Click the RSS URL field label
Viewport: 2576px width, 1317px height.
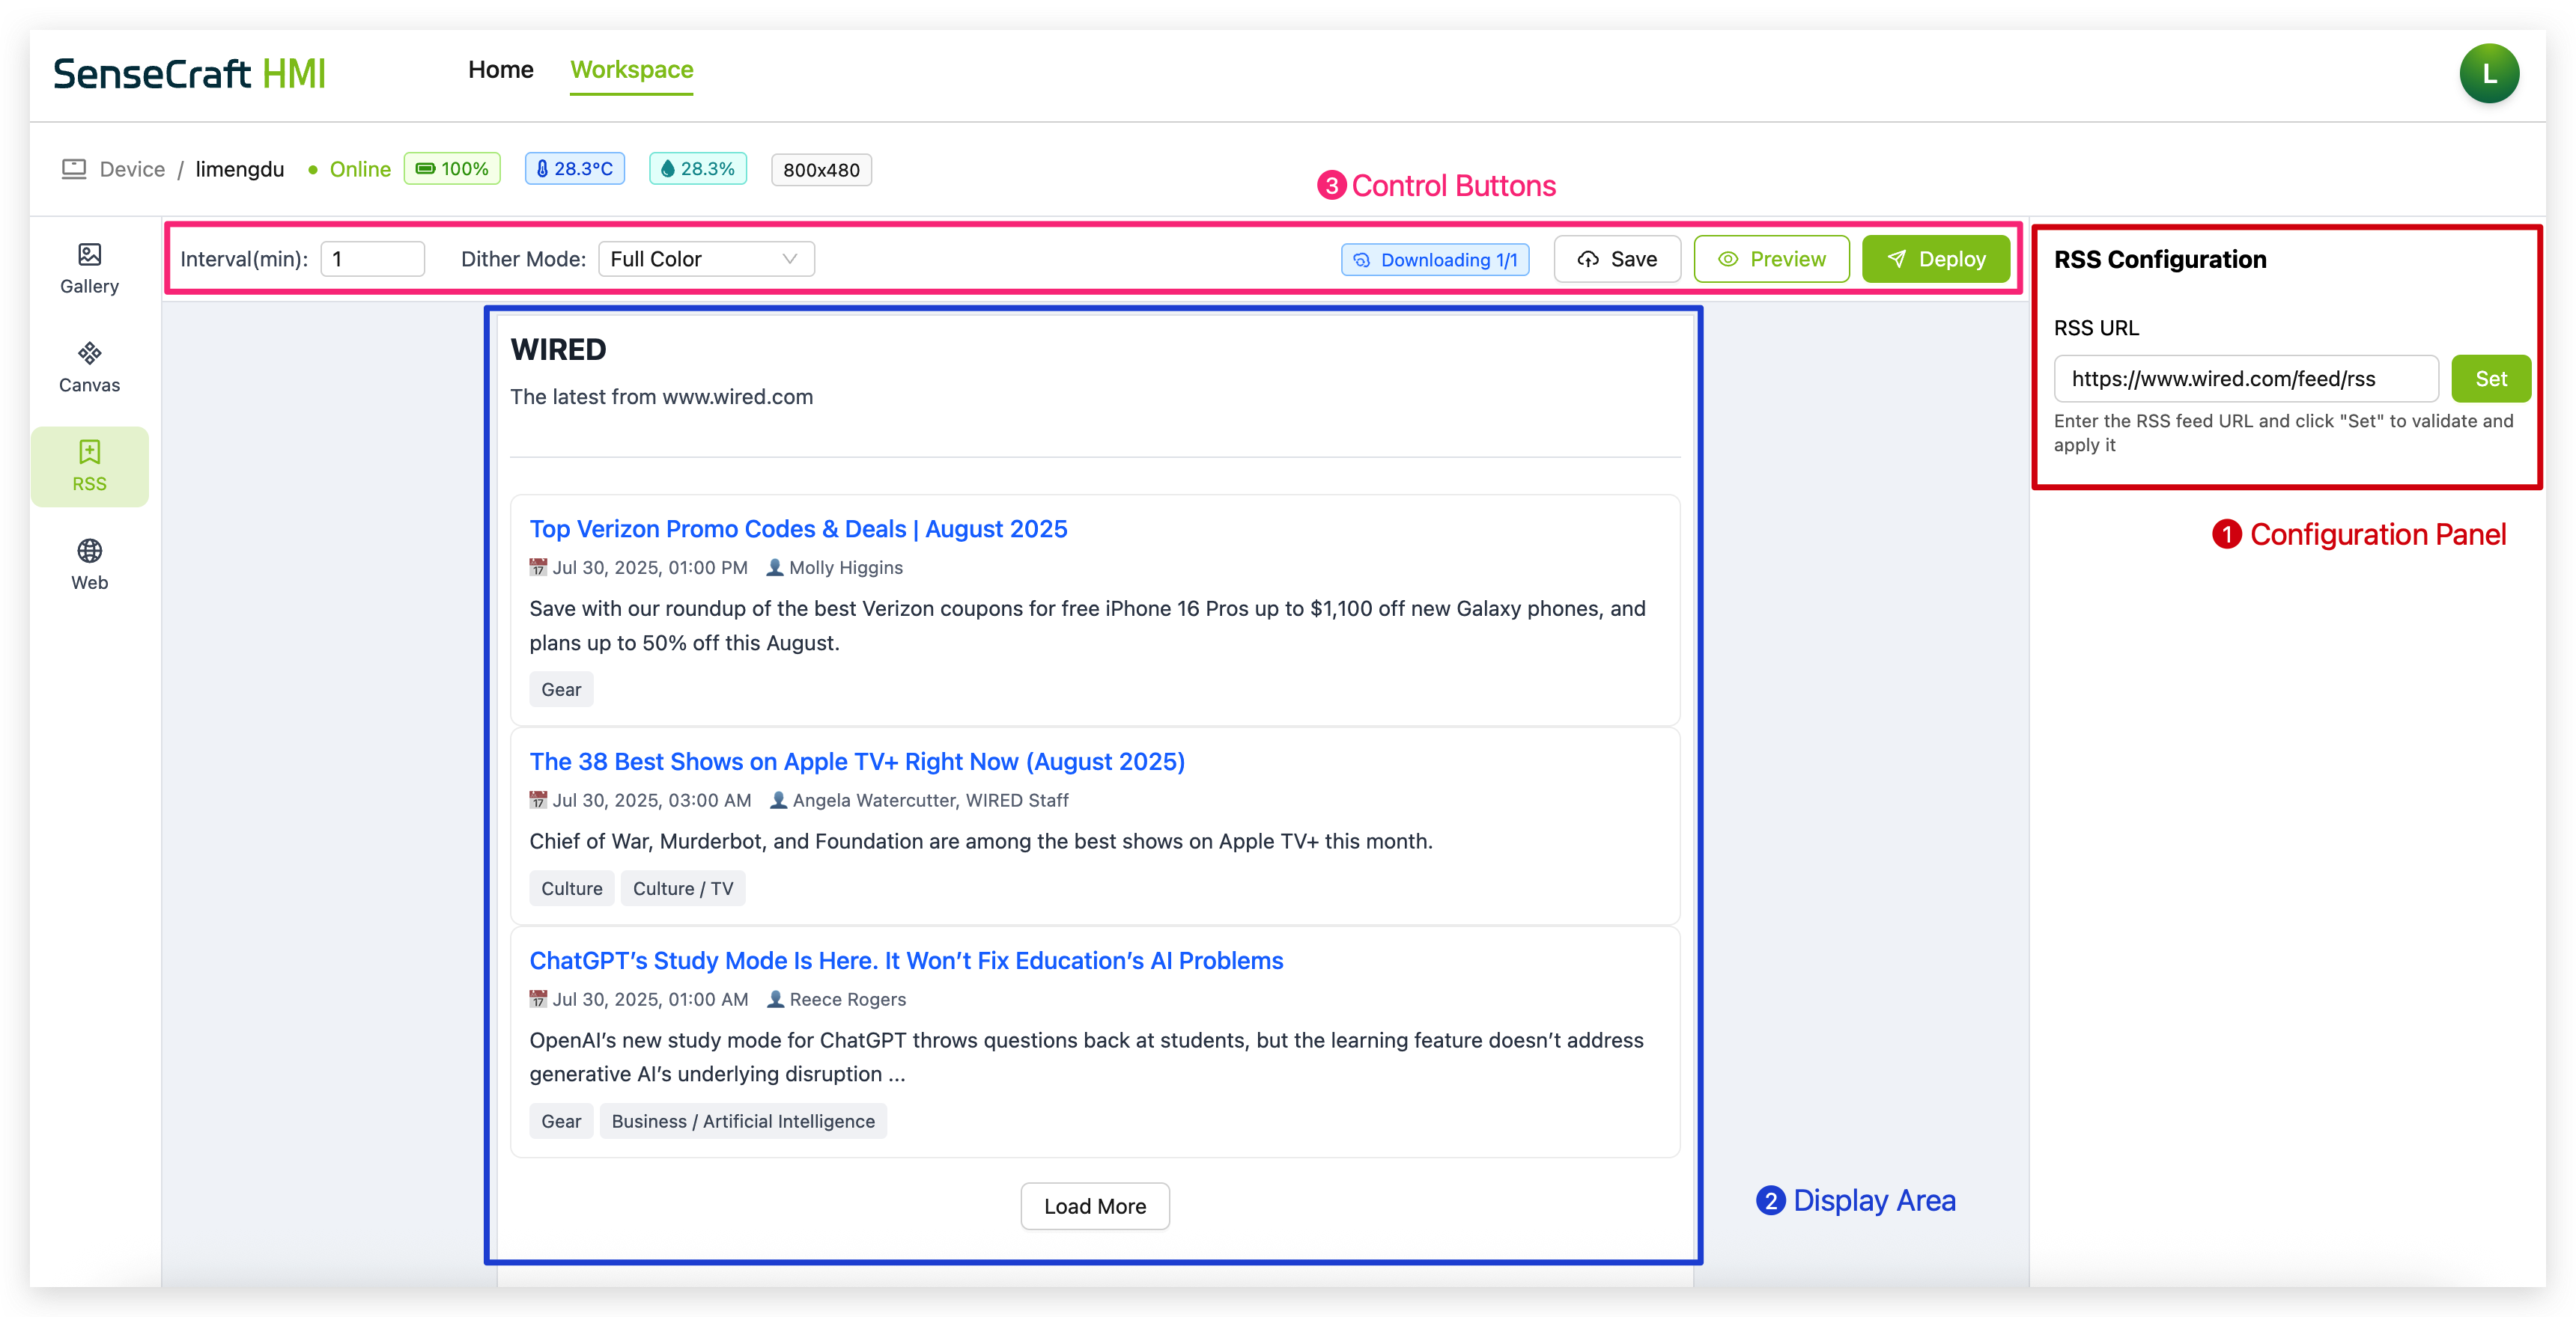[2096, 328]
